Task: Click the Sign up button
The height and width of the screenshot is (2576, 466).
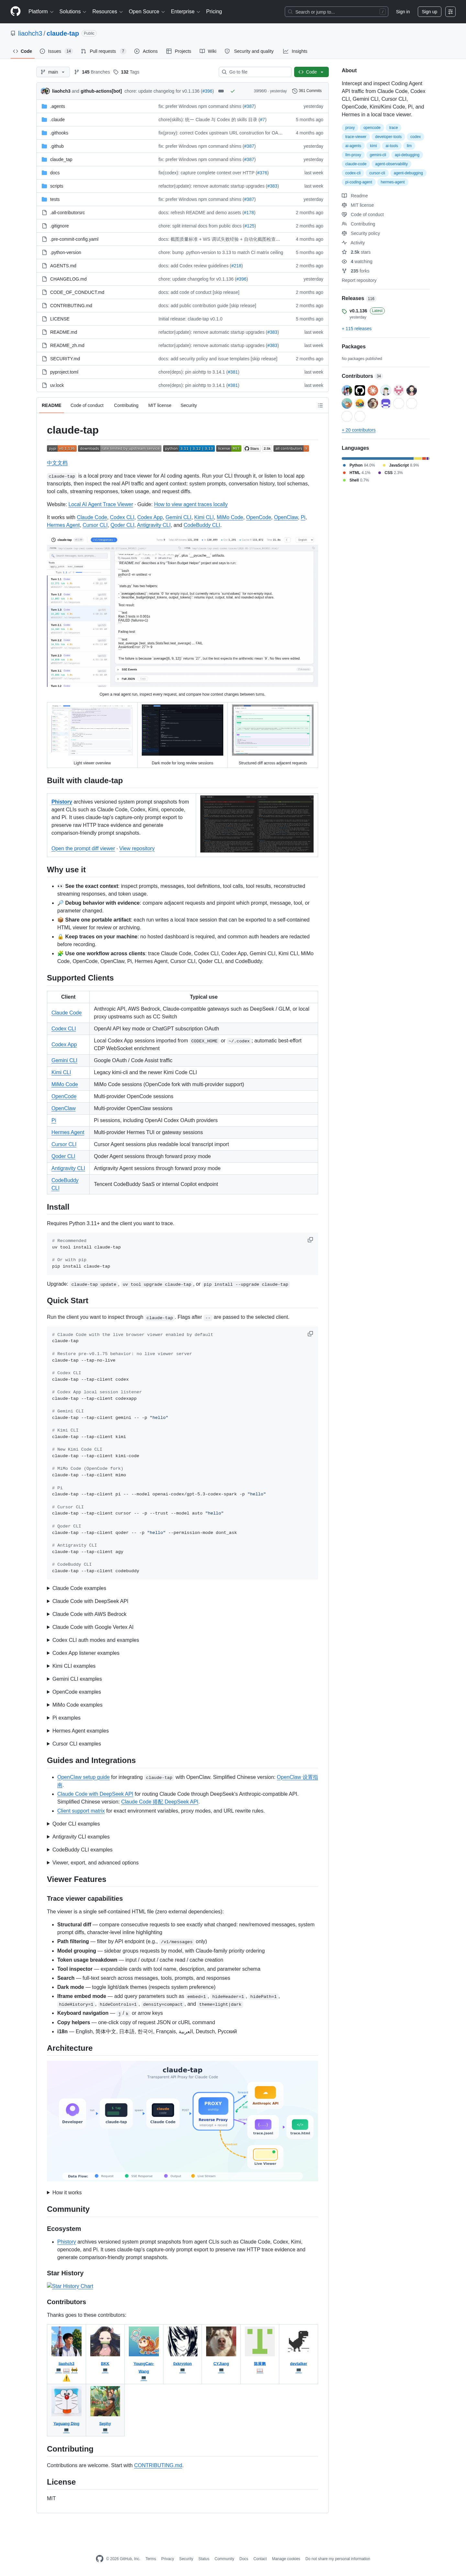Action: 429,12
